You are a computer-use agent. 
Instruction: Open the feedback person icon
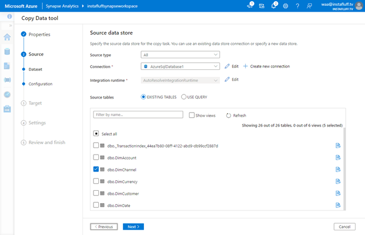click(309, 6)
